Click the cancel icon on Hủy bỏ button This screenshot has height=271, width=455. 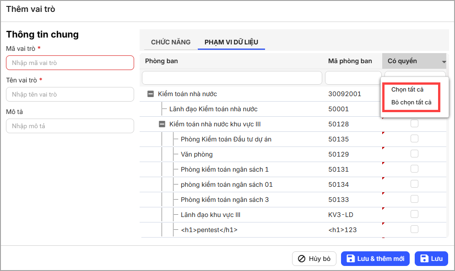(302, 259)
